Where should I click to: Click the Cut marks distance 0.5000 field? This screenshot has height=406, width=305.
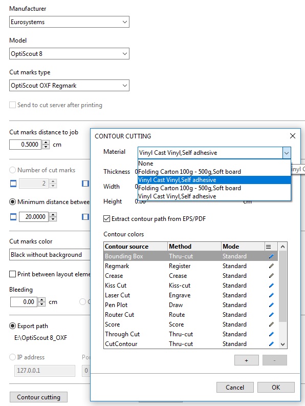pos(25,145)
